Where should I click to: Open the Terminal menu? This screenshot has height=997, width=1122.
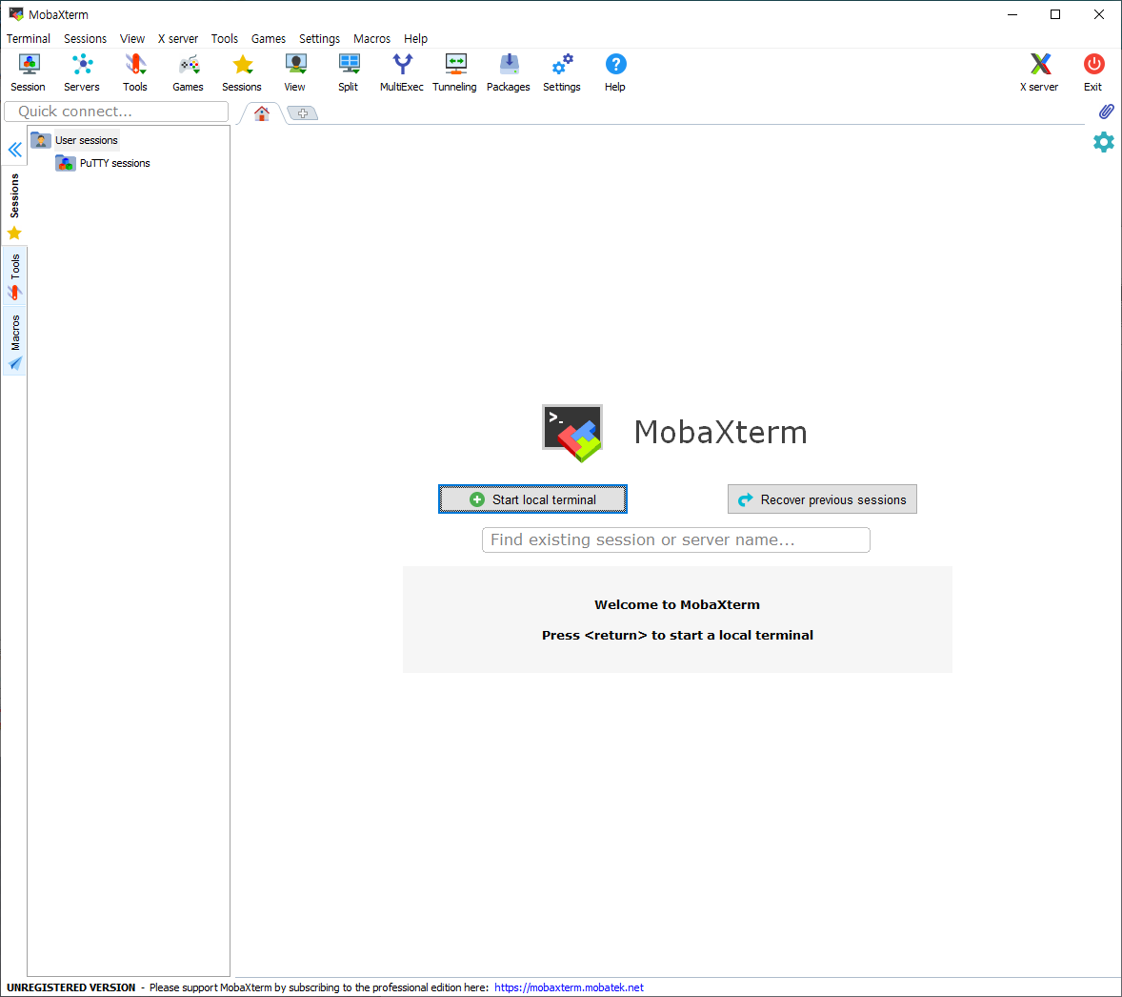[29, 39]
